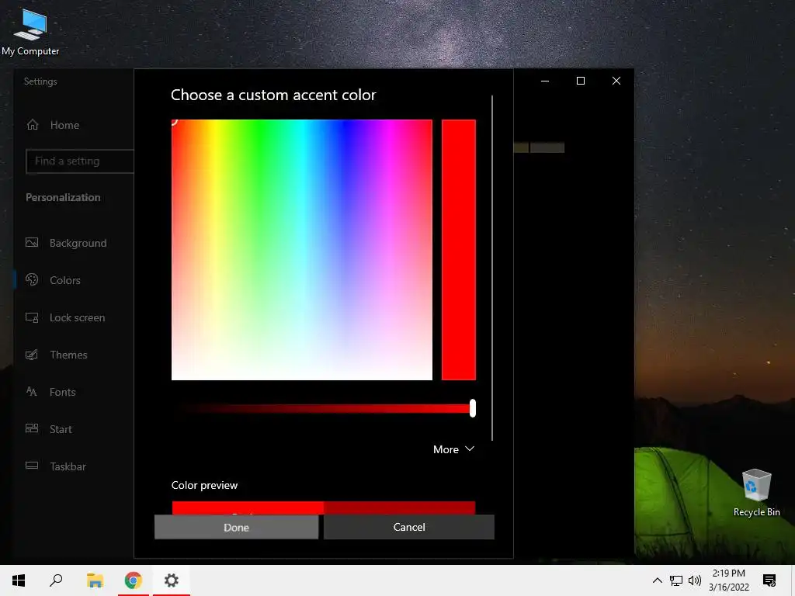Screen dimensions: 795x596
Task: Show hidden system tray icons
Action: (657, 580)
